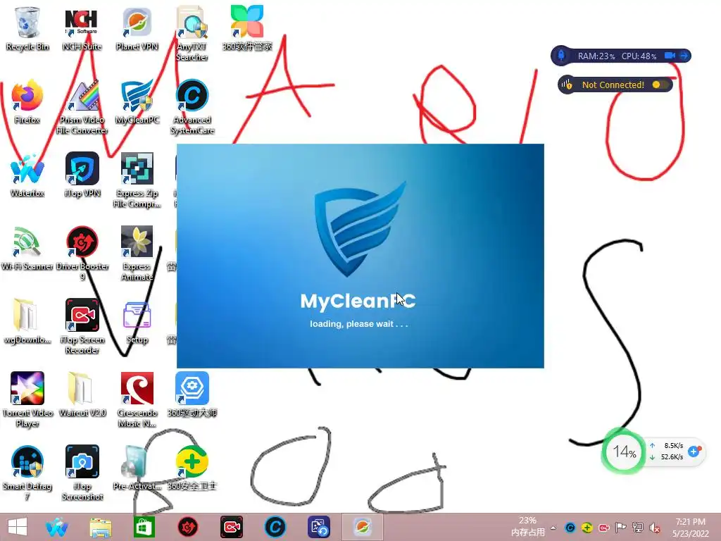
Task: Open Driver Booster from the taskbar
Action: (x=187, y=527)
